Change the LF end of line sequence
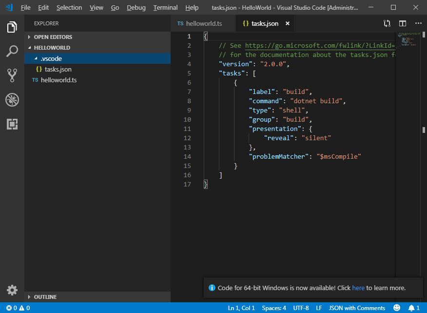This screenshot has width=427, height=313. click(319, 308)
